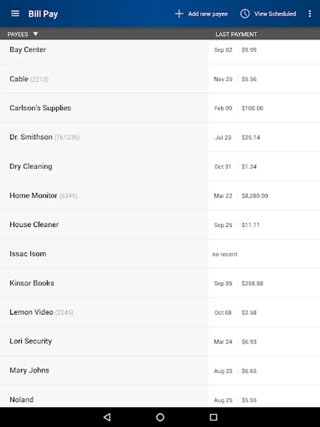Select the Kinsor Books payee

click(32, 283)
